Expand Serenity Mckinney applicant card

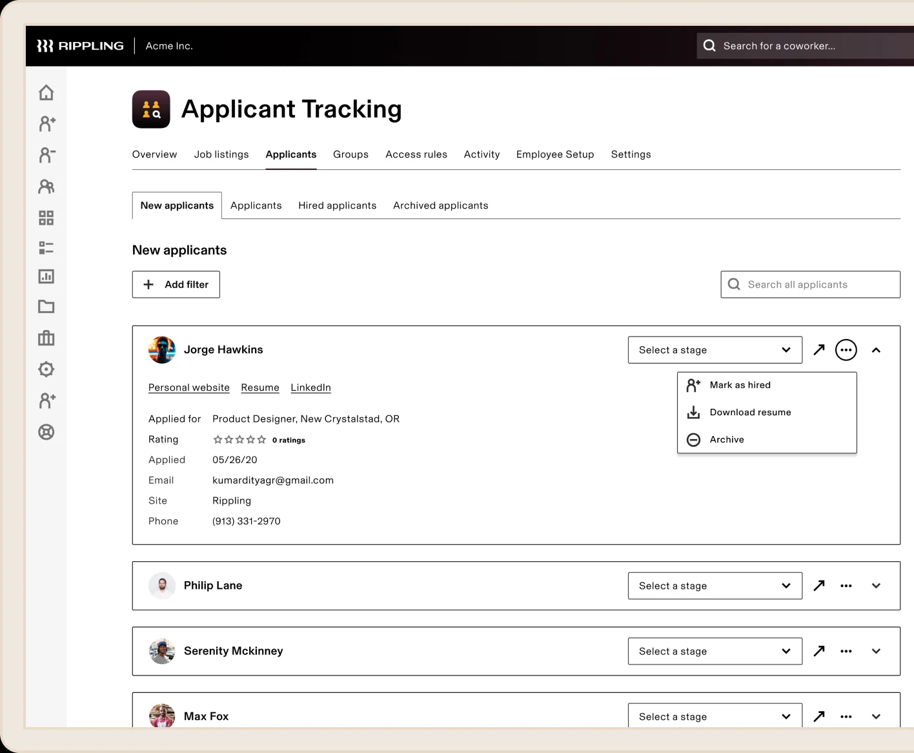(876, 651)
